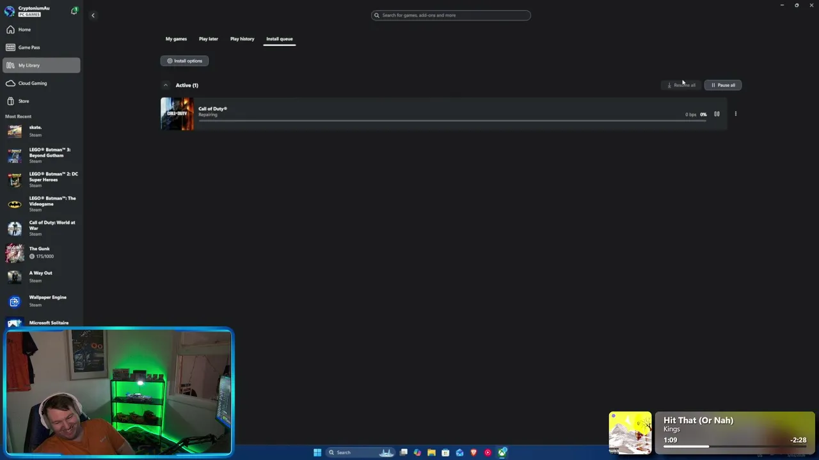Open Cloud Gaming from the sidebar

pyautogui.click(x=41, y=83)
